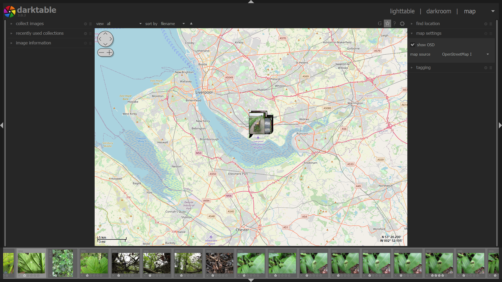This screenshot has width=502, height=282.
Task: Click the 'Liverpool' label on map
Action: 204,92
